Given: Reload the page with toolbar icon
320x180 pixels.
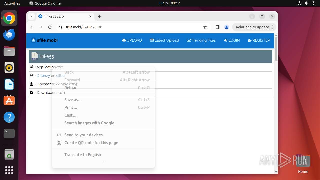Looking at the screenshot, I should click(x=50, y=27).
